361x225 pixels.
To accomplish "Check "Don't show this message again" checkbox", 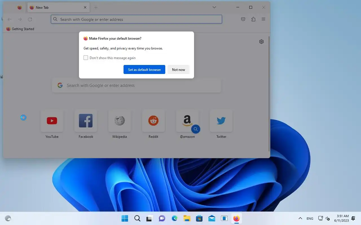I will click(x=86, y=58).
